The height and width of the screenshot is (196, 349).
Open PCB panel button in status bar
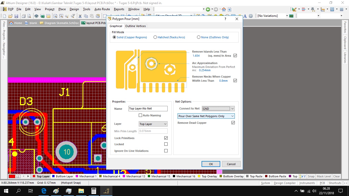click(322, 183)
